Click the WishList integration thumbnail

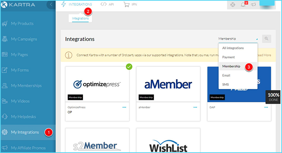tap(168, 144)
